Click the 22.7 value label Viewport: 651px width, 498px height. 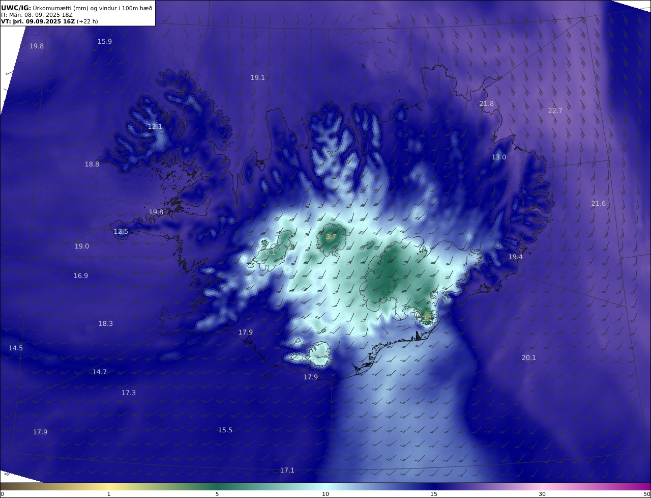(555, 110)
